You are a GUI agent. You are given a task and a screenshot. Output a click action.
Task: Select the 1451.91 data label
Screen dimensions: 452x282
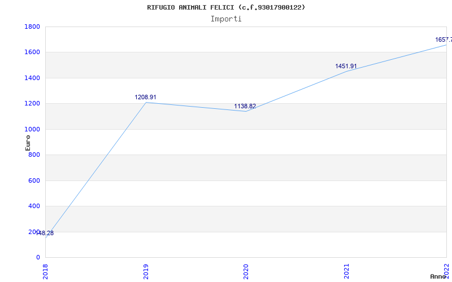coord(346,66)
